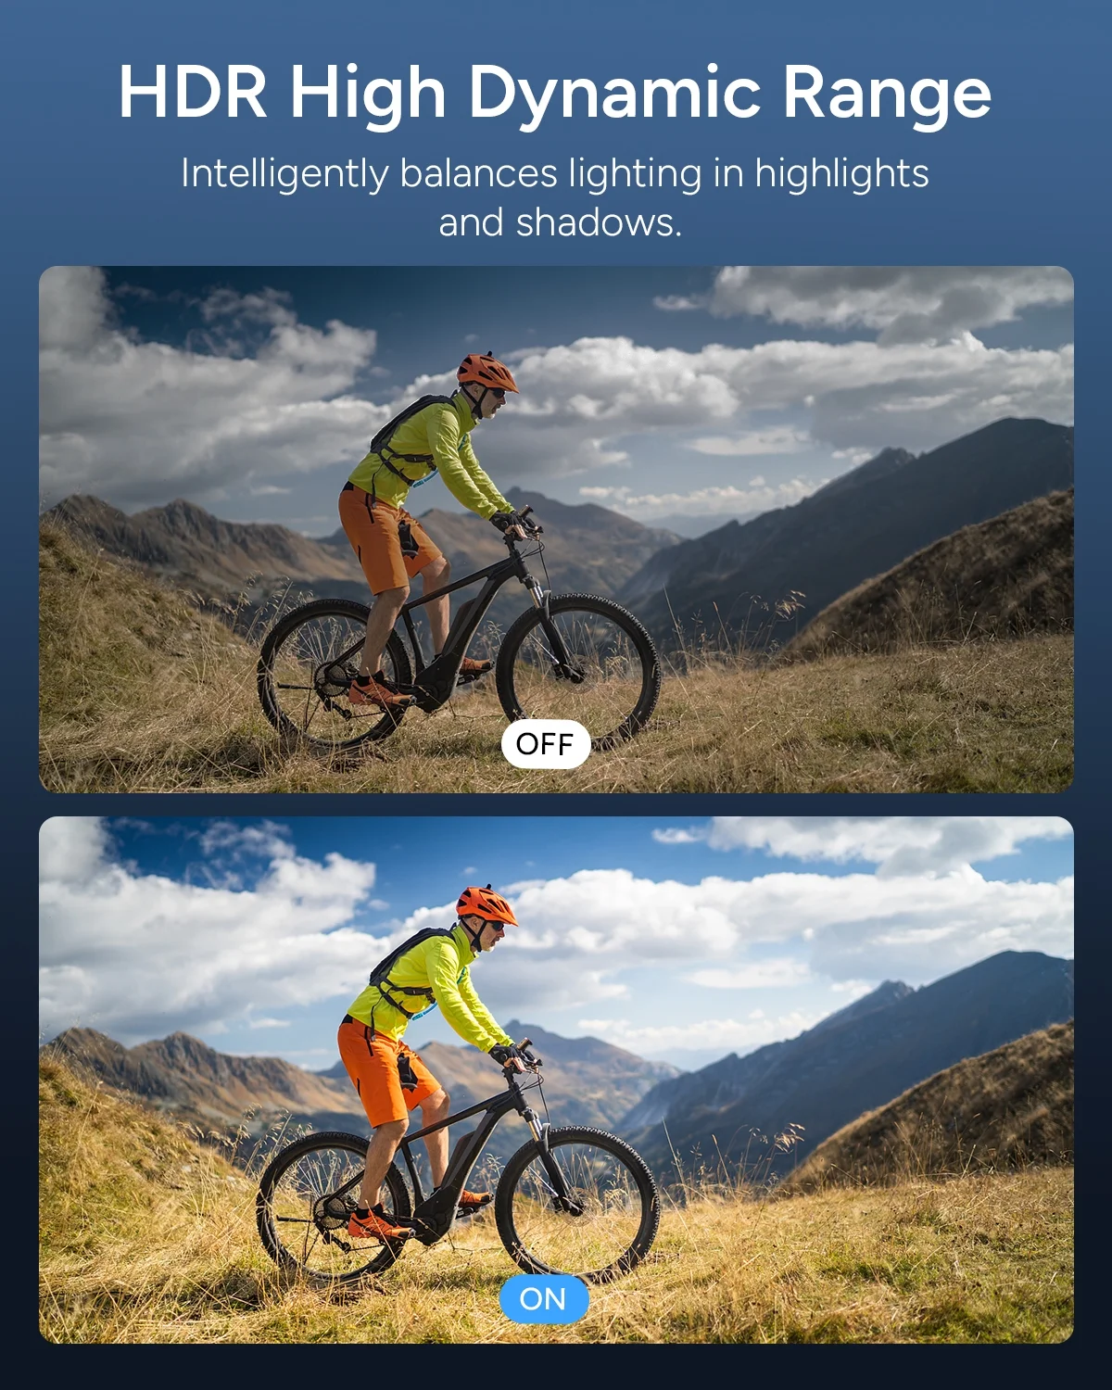Select the HDR on comparison image
Viewport: 1112px width, 1390px height.
(x=556, y=1080)
